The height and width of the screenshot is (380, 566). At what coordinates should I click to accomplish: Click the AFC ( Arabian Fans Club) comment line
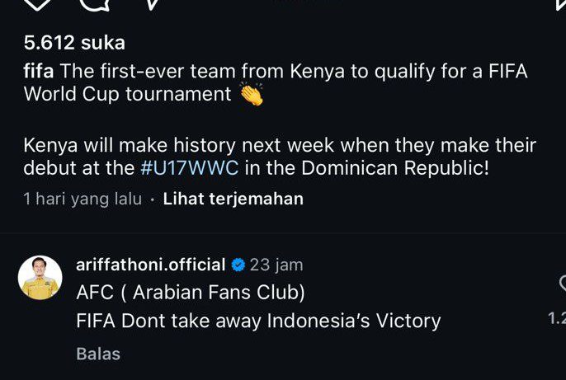[x=191, y=293]
